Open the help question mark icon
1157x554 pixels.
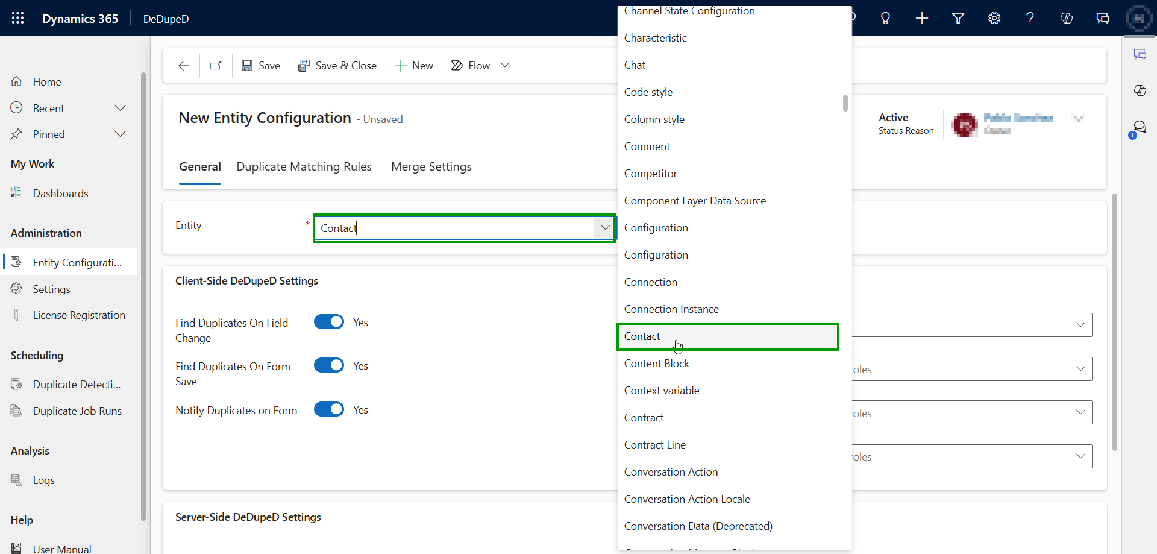(x=1030, y=18)
